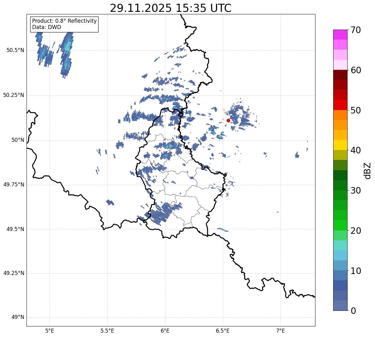375x337 pixels.
Task: Click the 5°E longitude label
Action: click(50, 331)
